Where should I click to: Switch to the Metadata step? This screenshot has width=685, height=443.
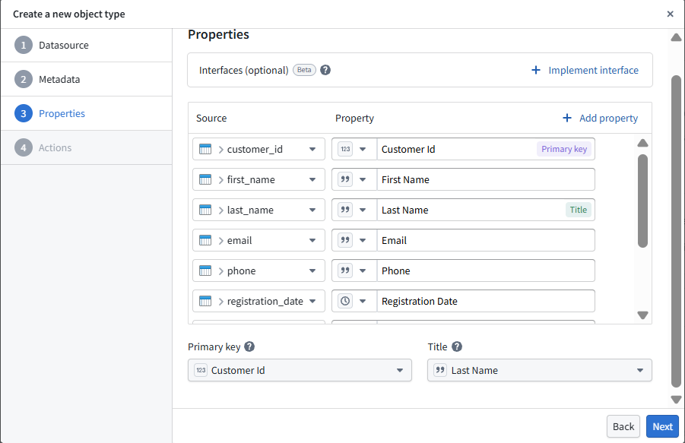59,79
